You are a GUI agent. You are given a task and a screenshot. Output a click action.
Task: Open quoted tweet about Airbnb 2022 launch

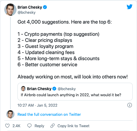coord(75,92)
